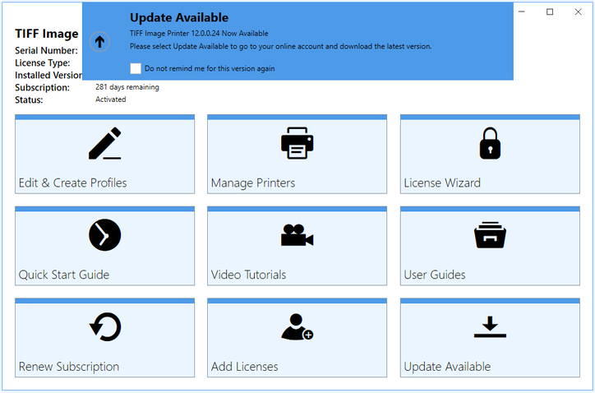Open Manage Printers tile label
Screen dimensions: 595x393
coord(253,183)
